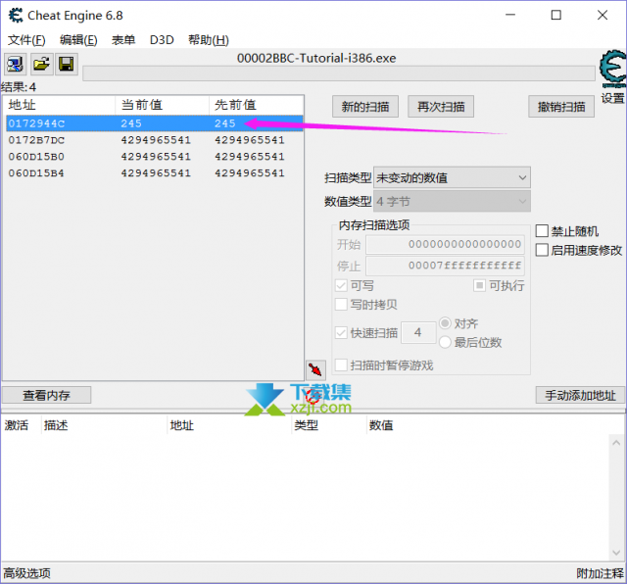This screenshot has width=627, height=584.
Task: Minimize the Cheat Engine window
Action: [x=510, y=15]
